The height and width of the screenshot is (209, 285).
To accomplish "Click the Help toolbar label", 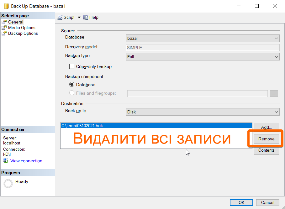I will (94, 18).
